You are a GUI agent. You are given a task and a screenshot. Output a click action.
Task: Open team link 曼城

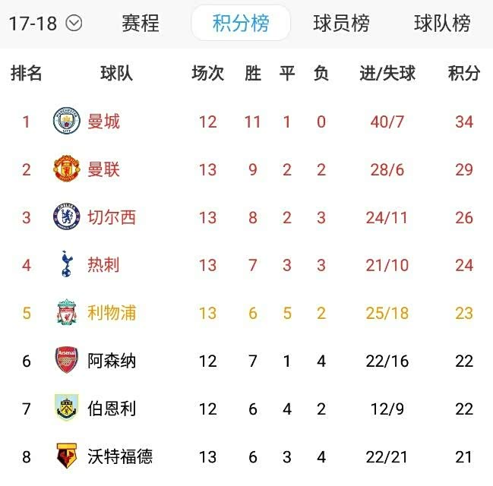coord(104,121)
